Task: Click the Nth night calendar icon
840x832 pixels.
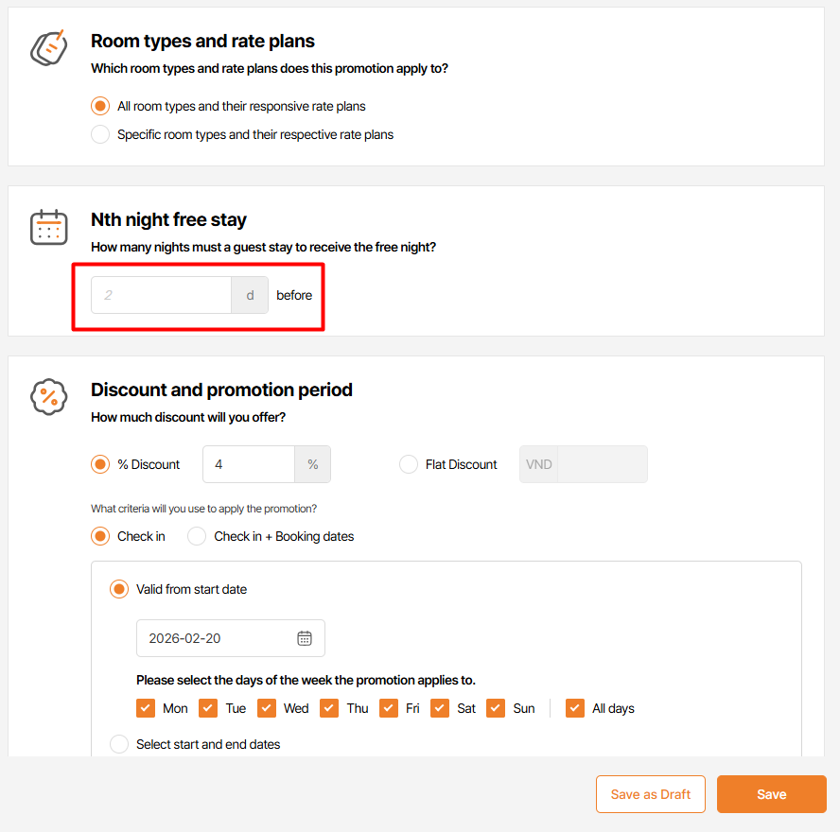Action: tap(48, 227)
